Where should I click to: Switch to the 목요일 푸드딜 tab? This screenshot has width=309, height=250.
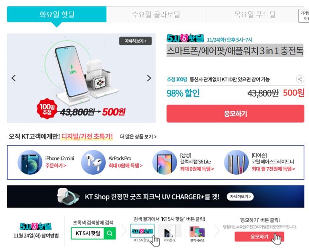coord(255,14)
